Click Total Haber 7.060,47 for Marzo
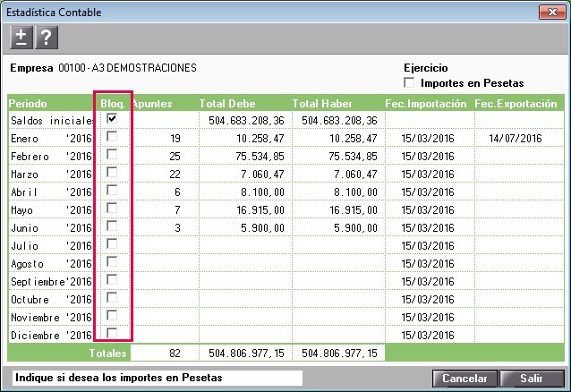Viewport: 571px width, 392px height. 355,175
